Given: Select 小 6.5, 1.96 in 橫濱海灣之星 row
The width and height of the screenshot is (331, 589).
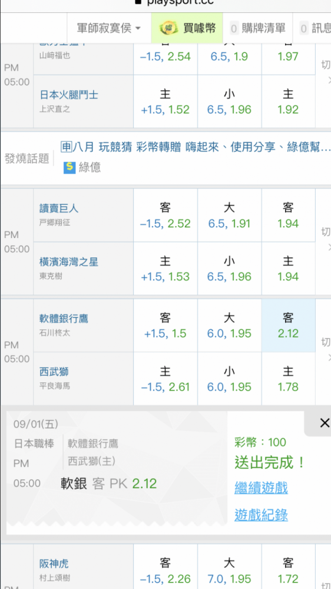Looking at the screenshot, I should pos(229,269).
